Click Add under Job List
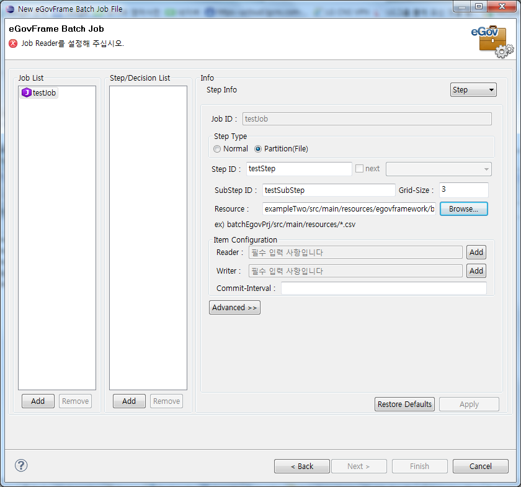Screen dimensions: 521x487 (38, 401)
